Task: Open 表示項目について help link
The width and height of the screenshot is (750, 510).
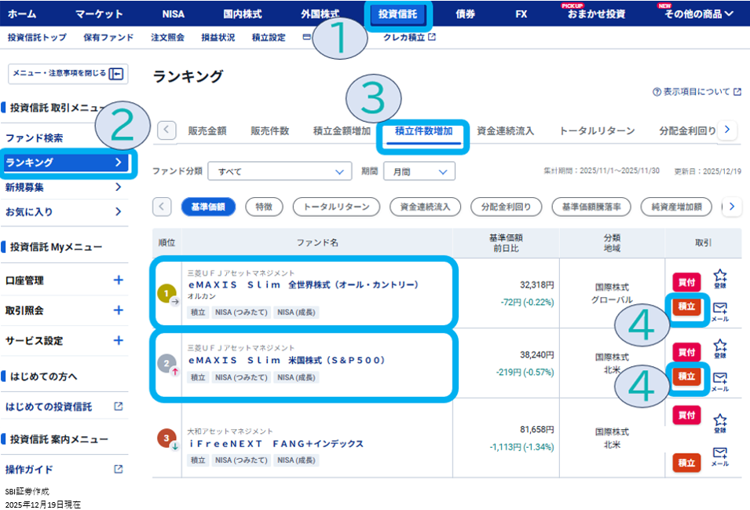Action: 697,92
